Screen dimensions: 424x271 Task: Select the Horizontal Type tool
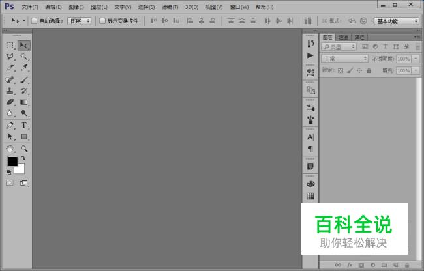24,126
